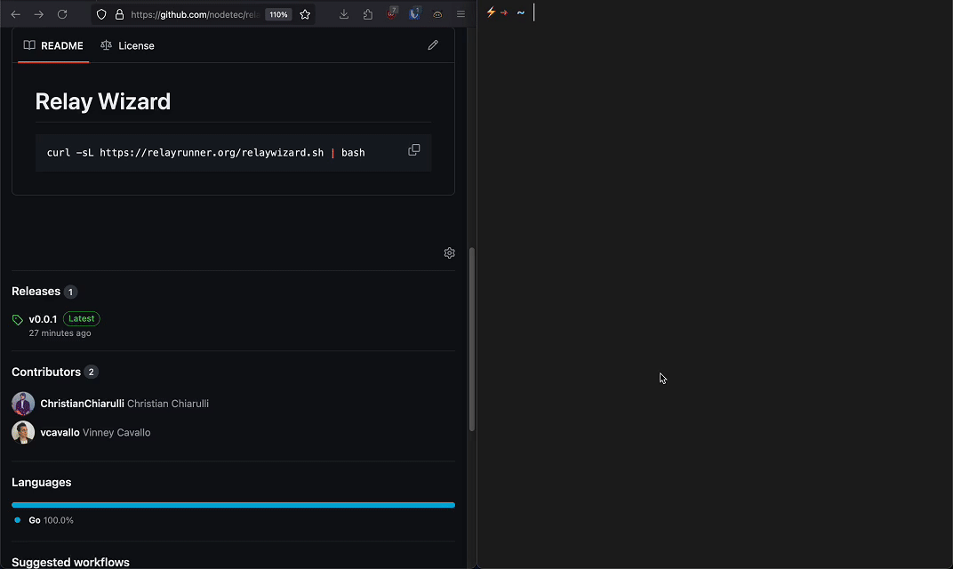Reload the page in the browser
This screenshot has height=569, width=953.
(62, 14)
